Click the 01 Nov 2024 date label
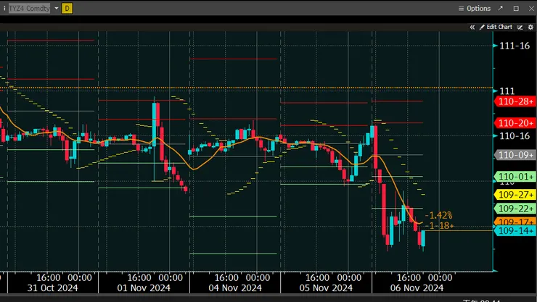Screen dimensions: 537x302 click(x=144, y=288)
